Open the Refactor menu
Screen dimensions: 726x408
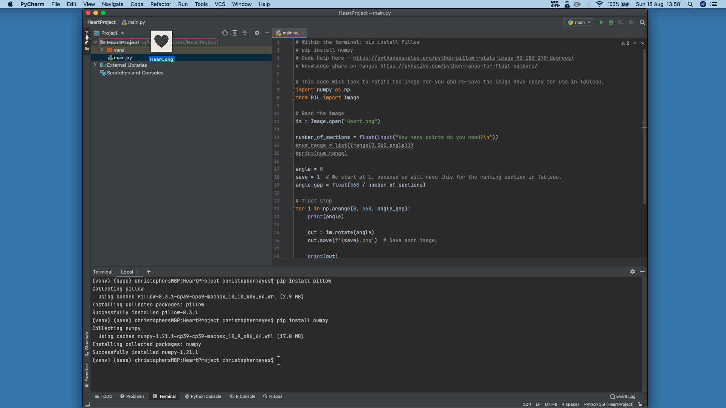coord(161,4)
